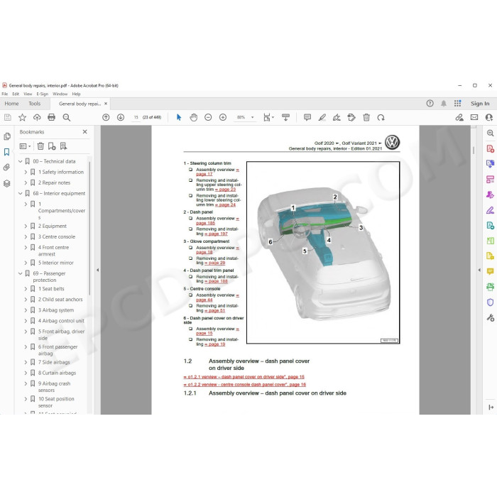Click the star bookmark icon in toolbar
Image resolution: width=497 pixels, height=497 pixels.
pos(22,118)
